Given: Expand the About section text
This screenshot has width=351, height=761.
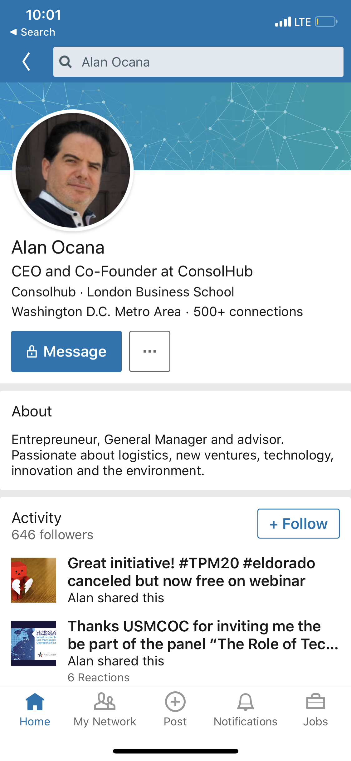Looking at the screenshot, I should pyautogui.click(x=173, y=455).
